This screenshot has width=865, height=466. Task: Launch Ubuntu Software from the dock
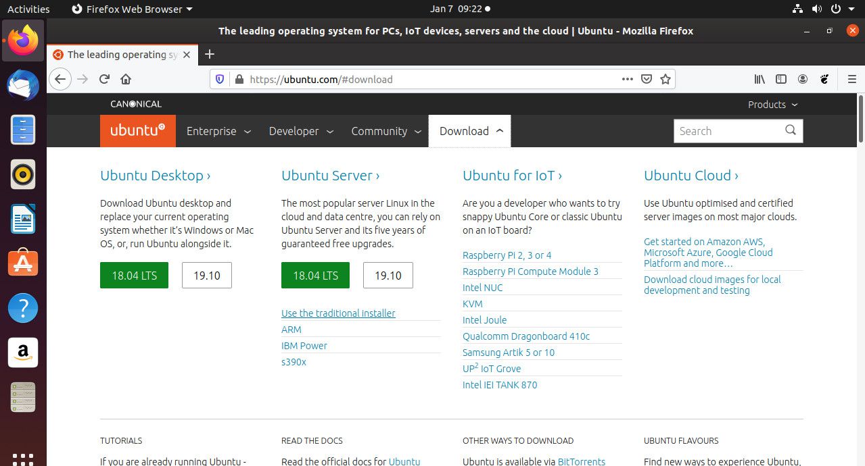click(23, 263)
